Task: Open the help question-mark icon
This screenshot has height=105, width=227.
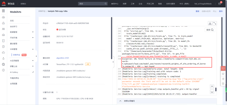Action: 223,79
